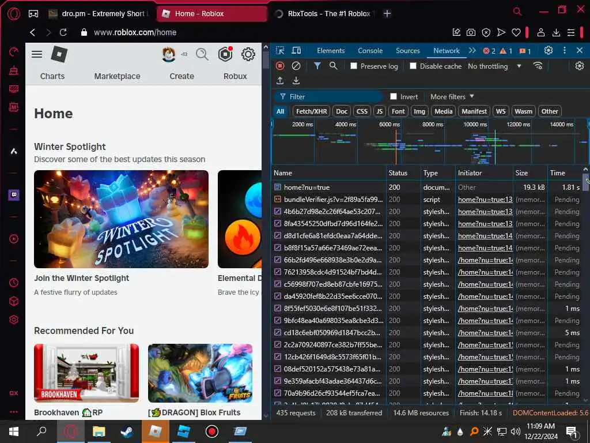590x443 pixels.
Task: Open Twitch in the Opera sidebar
Action: (14, 195)
